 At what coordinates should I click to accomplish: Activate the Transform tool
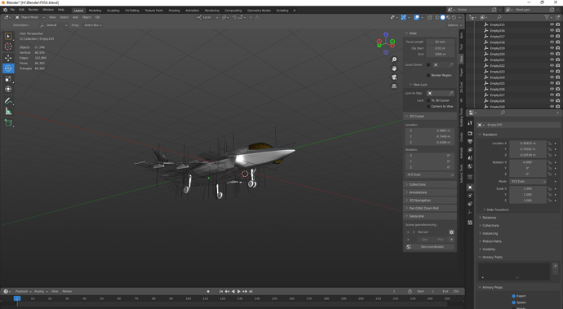[8, 89]
